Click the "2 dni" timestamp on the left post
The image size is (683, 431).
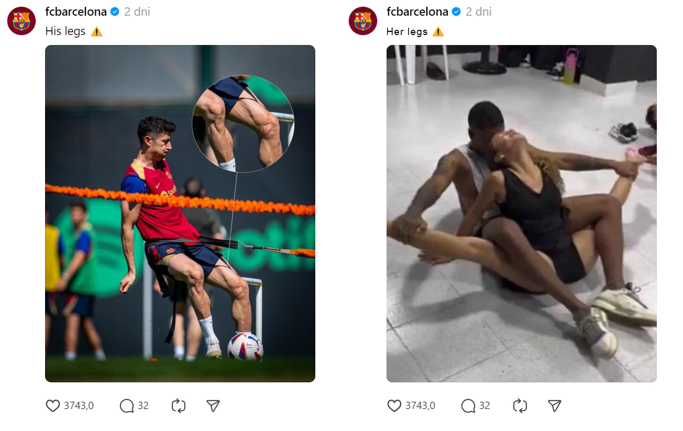137,12
